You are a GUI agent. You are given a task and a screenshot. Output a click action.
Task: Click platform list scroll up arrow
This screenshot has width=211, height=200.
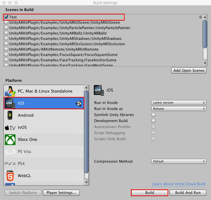click(x=87, y=88)
